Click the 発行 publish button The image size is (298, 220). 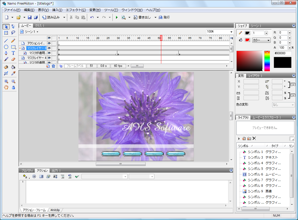[x=164, y=17]
